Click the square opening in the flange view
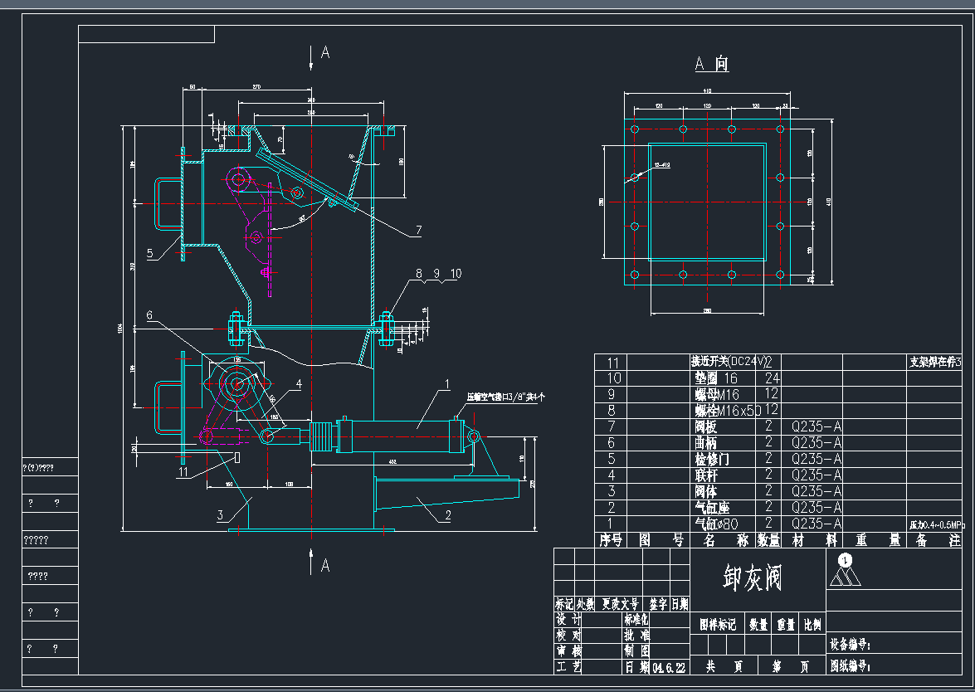Viewport: 975px width, 692px height. pos(706,202)
